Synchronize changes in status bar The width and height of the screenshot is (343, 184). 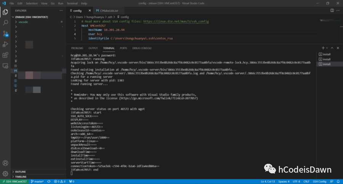[x=49, y=182]
